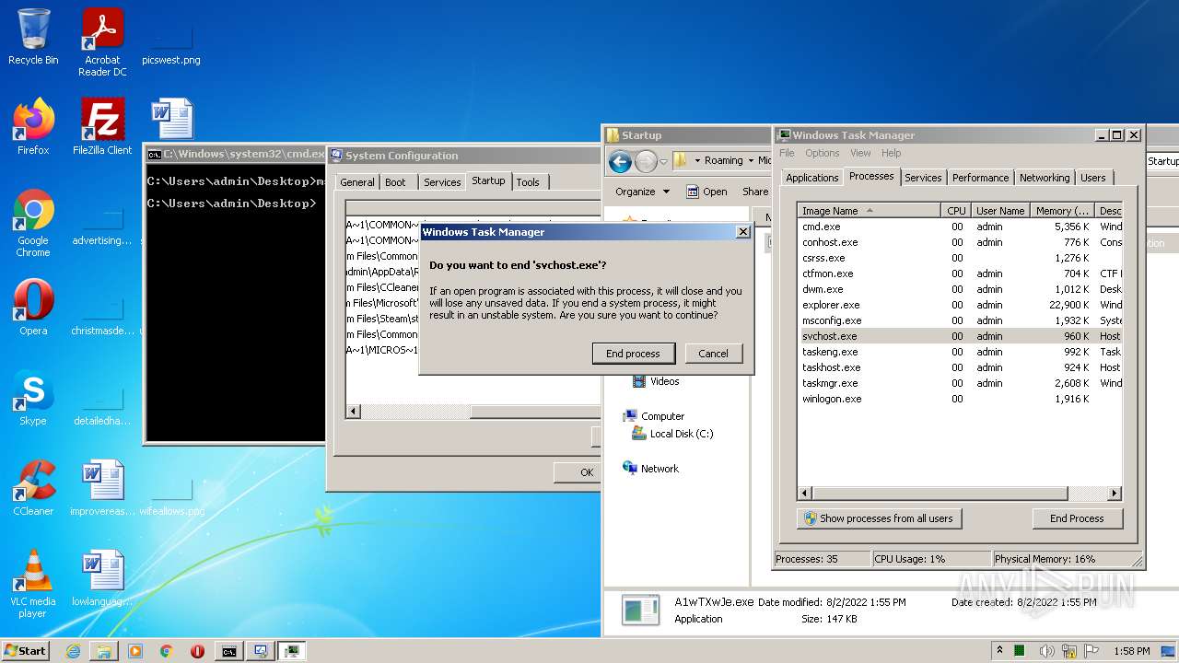Select lowlanguag Word document on desktop
Viewport: 1179px width, 663px height.
(x=102, y=578)
